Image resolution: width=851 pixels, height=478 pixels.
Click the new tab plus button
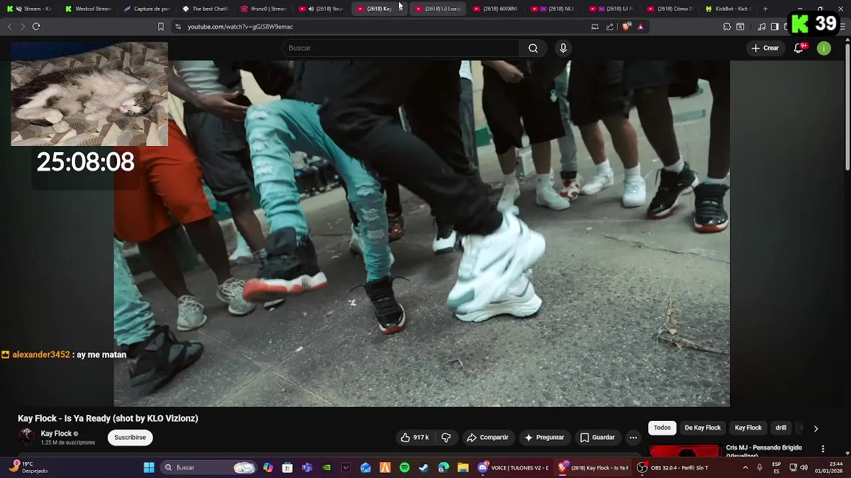[x=765, y=9]
